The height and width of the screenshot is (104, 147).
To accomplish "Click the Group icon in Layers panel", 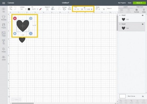I will (x=122, y=10).
